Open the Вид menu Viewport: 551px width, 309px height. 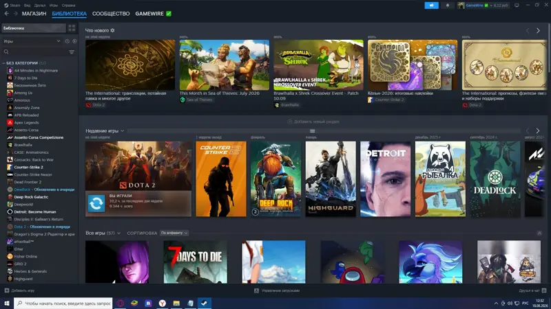[27, 5]
